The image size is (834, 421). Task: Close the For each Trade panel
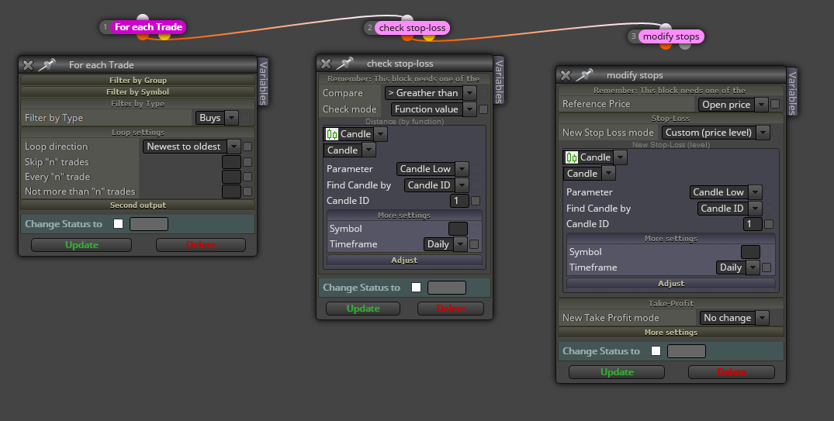pos(28,65)
